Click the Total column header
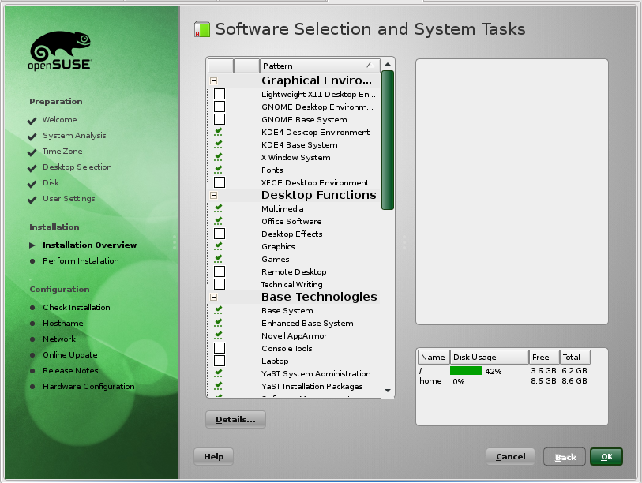Screen dimensions: 642x483 coord(575,357)
